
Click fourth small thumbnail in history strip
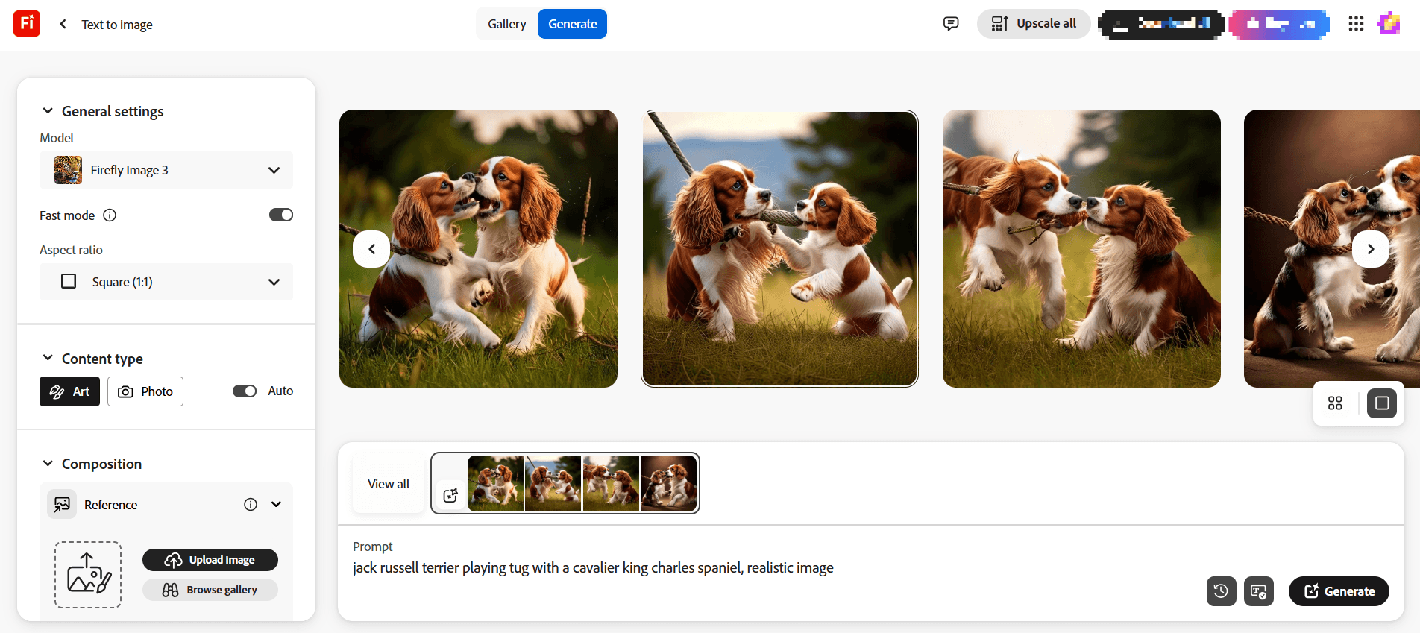[x=668, y=483]
